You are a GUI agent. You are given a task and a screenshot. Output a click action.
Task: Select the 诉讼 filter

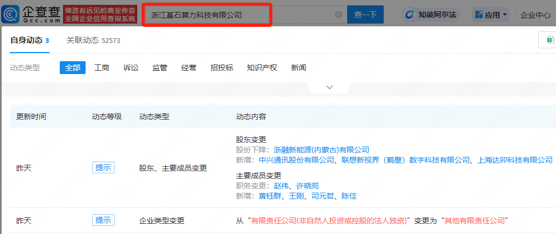[131, 68]
